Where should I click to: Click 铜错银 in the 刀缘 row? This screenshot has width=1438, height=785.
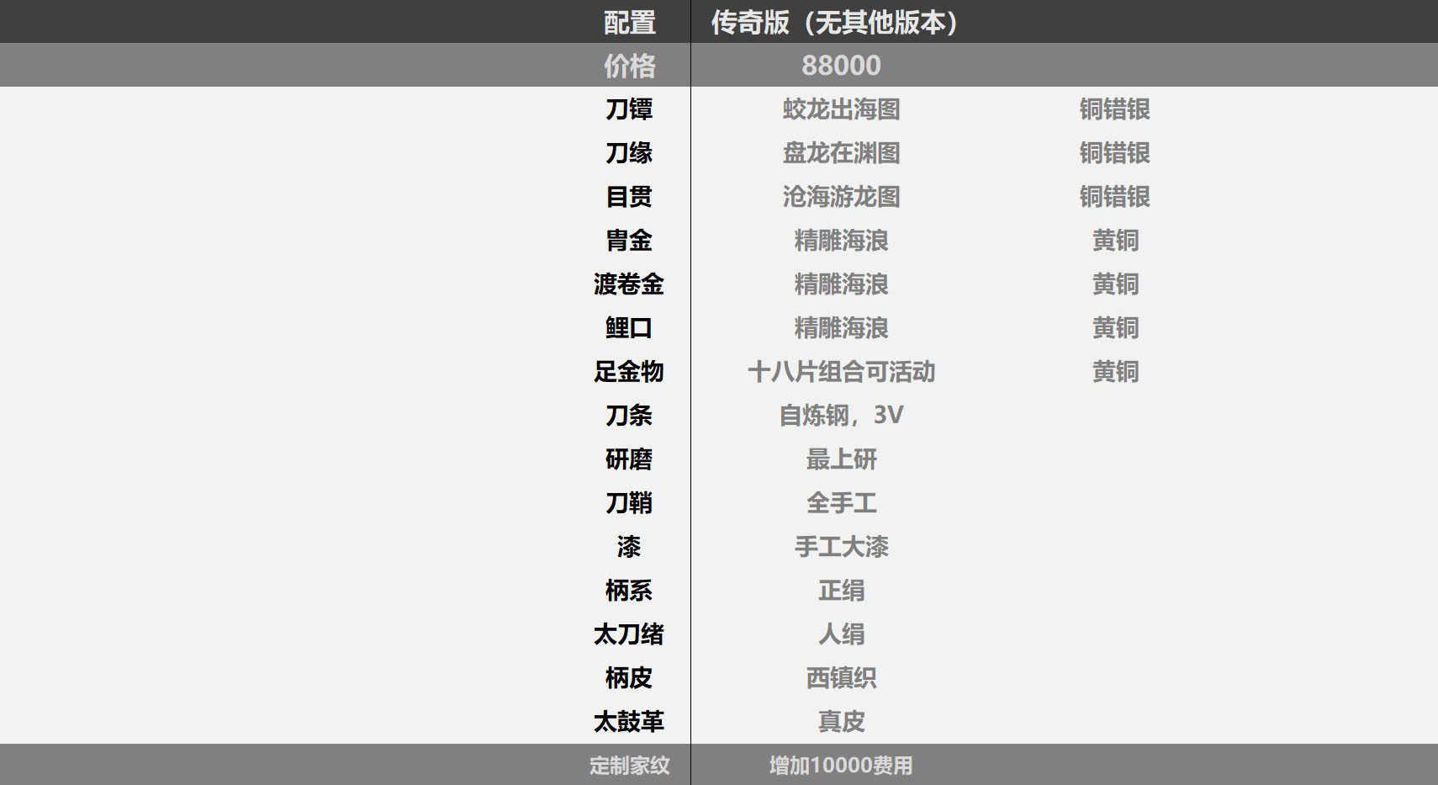click(x=1115, y=153)
